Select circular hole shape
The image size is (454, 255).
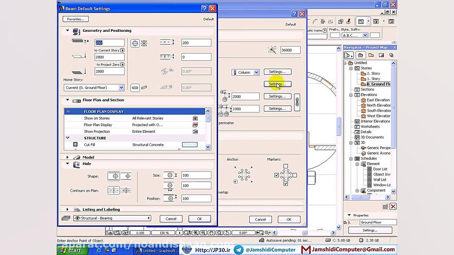(x=127, y=176)
